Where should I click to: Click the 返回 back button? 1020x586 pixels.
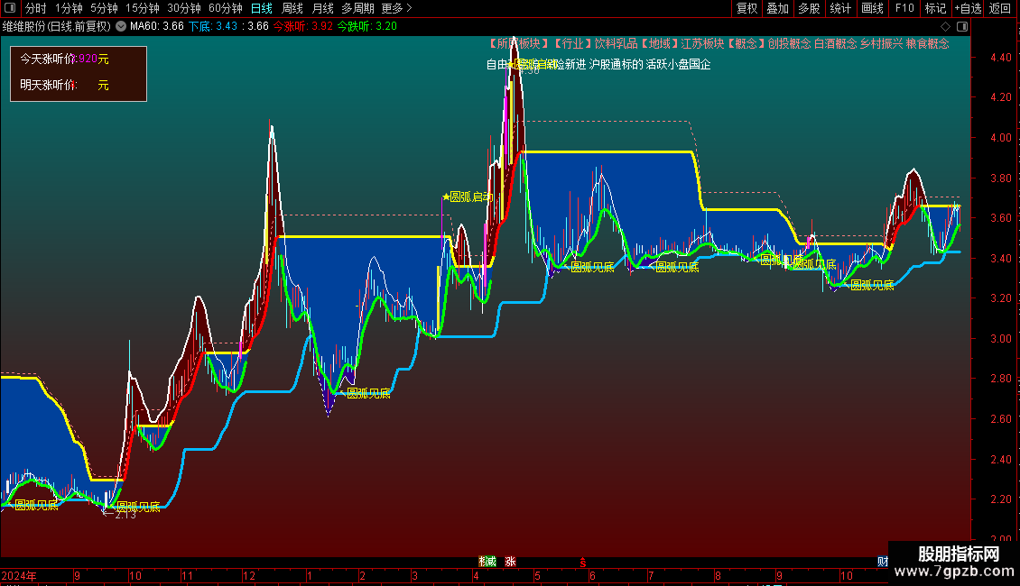click(1000, 8)
